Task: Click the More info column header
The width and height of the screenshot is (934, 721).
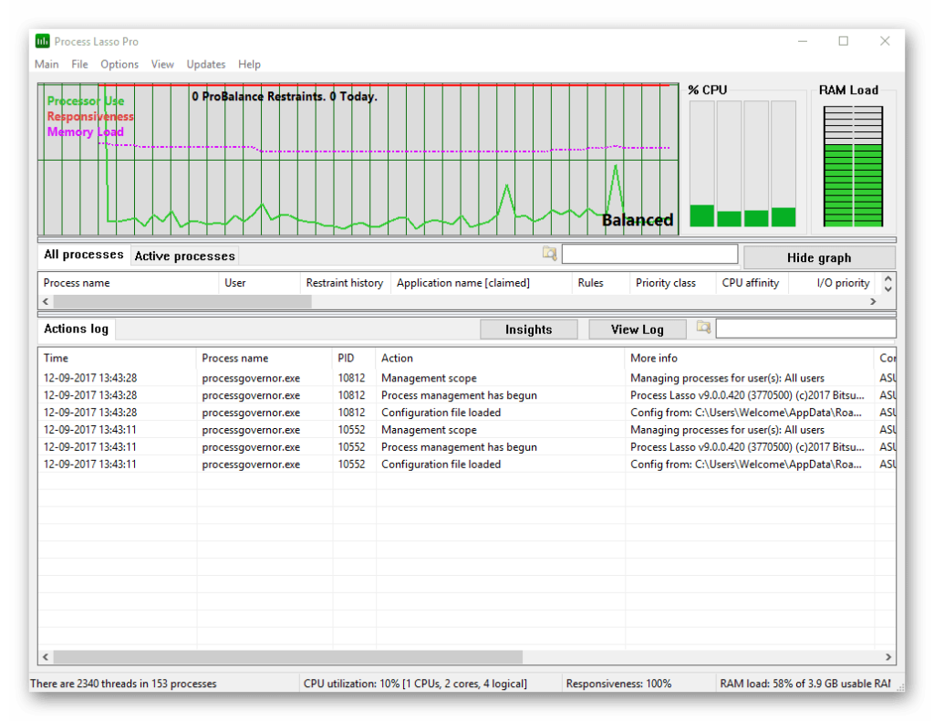Action: (750, 358)
